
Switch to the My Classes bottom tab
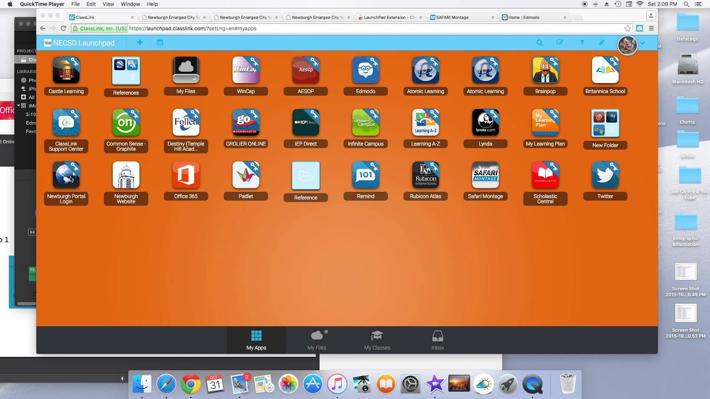pos(377,340)
